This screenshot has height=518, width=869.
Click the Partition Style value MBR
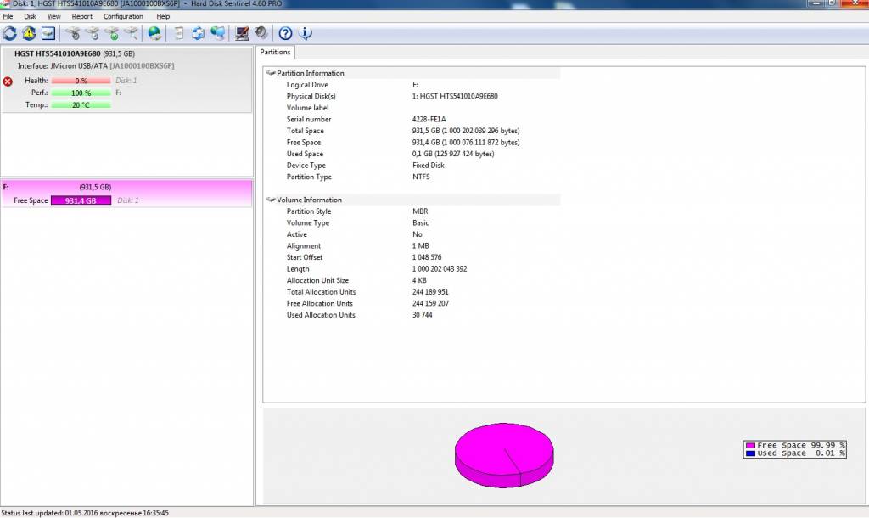tap(420, 211)
